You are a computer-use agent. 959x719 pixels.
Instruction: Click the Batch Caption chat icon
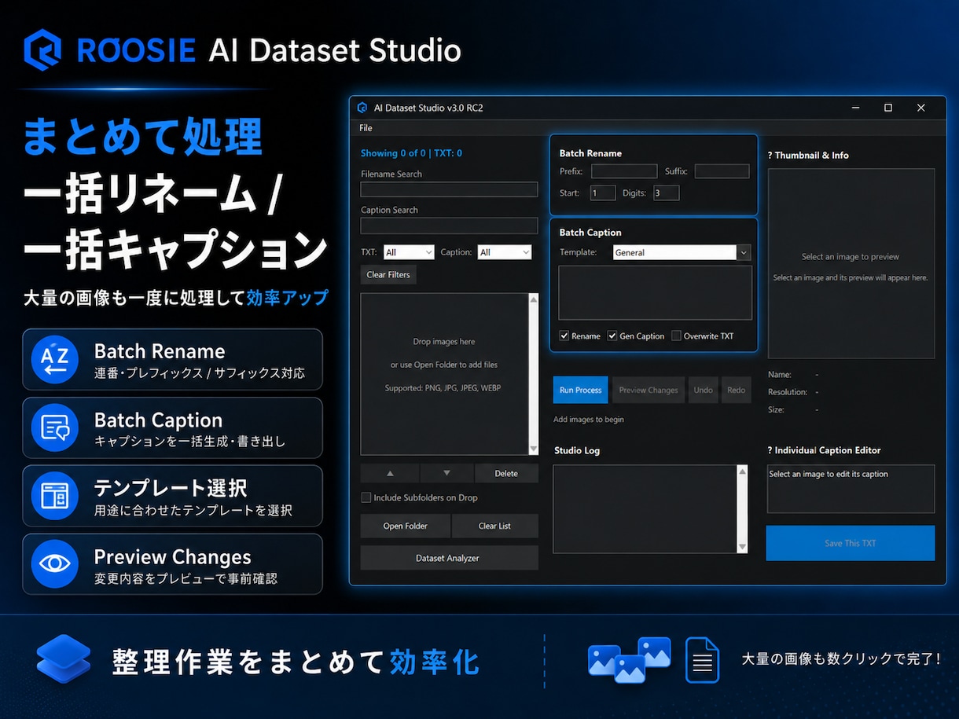54,427
